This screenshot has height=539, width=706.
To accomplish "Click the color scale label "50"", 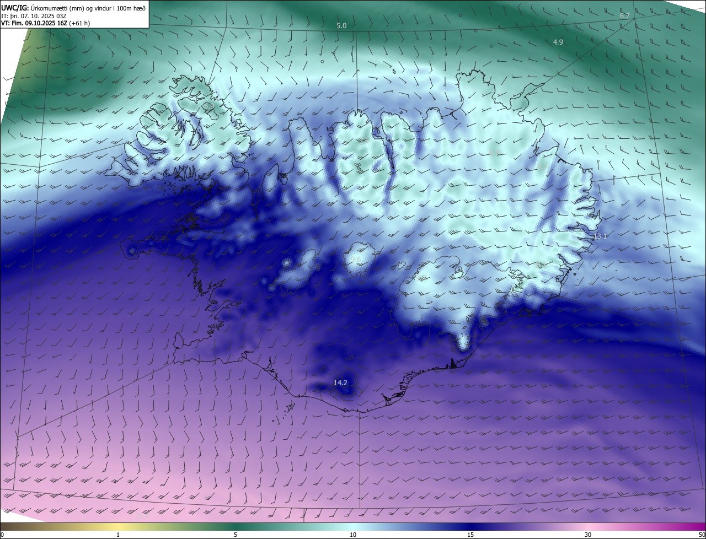I will [x=702, y=535].
